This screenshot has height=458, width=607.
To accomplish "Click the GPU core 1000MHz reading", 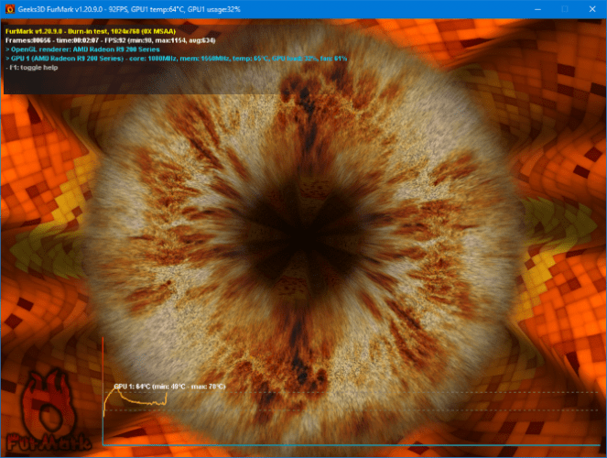I will (x=152, y=59).
